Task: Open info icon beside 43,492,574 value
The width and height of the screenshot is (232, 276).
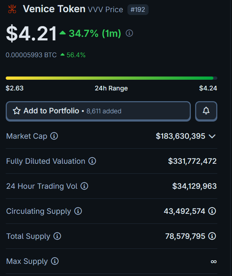Action: pos(212,211)
